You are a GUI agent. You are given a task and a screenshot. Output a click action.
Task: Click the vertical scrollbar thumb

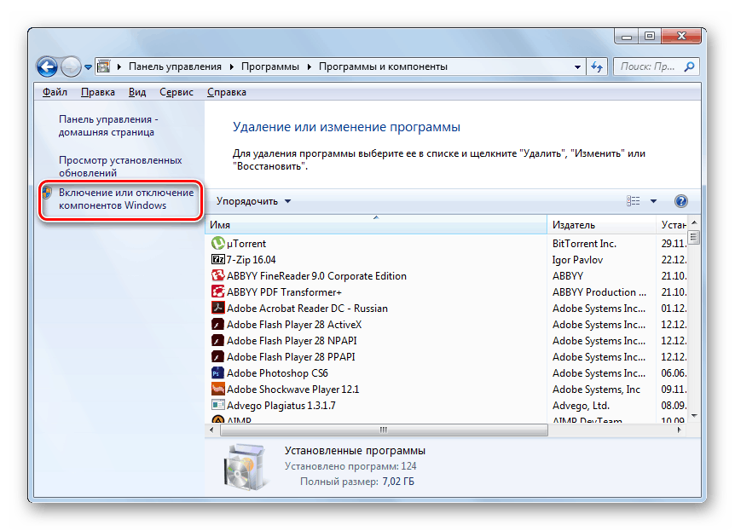click(x=694, y=237)
